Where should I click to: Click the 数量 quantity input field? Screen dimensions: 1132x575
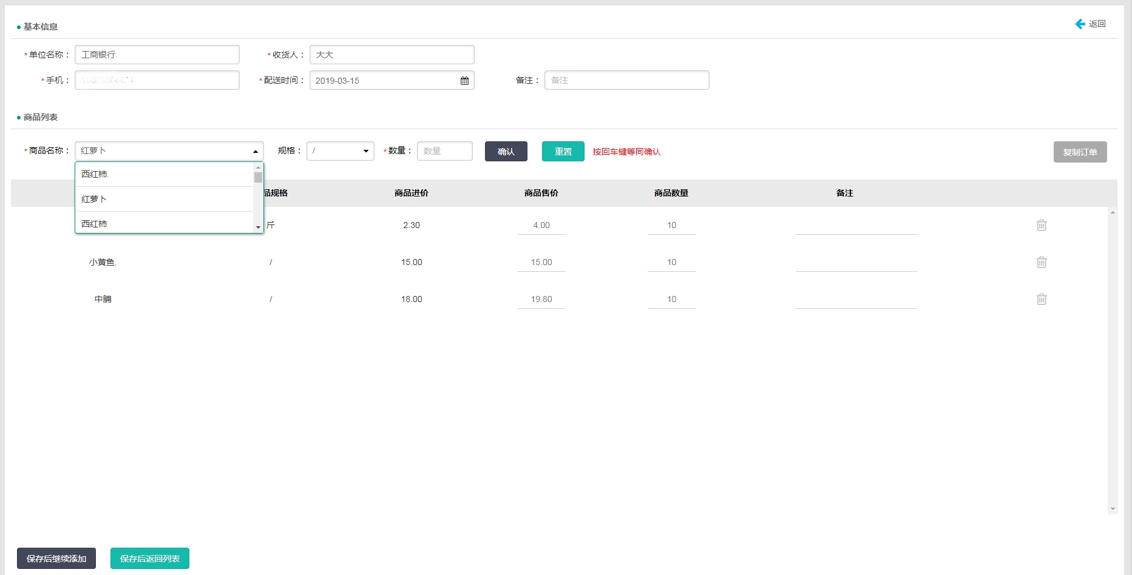click(444, 151)
